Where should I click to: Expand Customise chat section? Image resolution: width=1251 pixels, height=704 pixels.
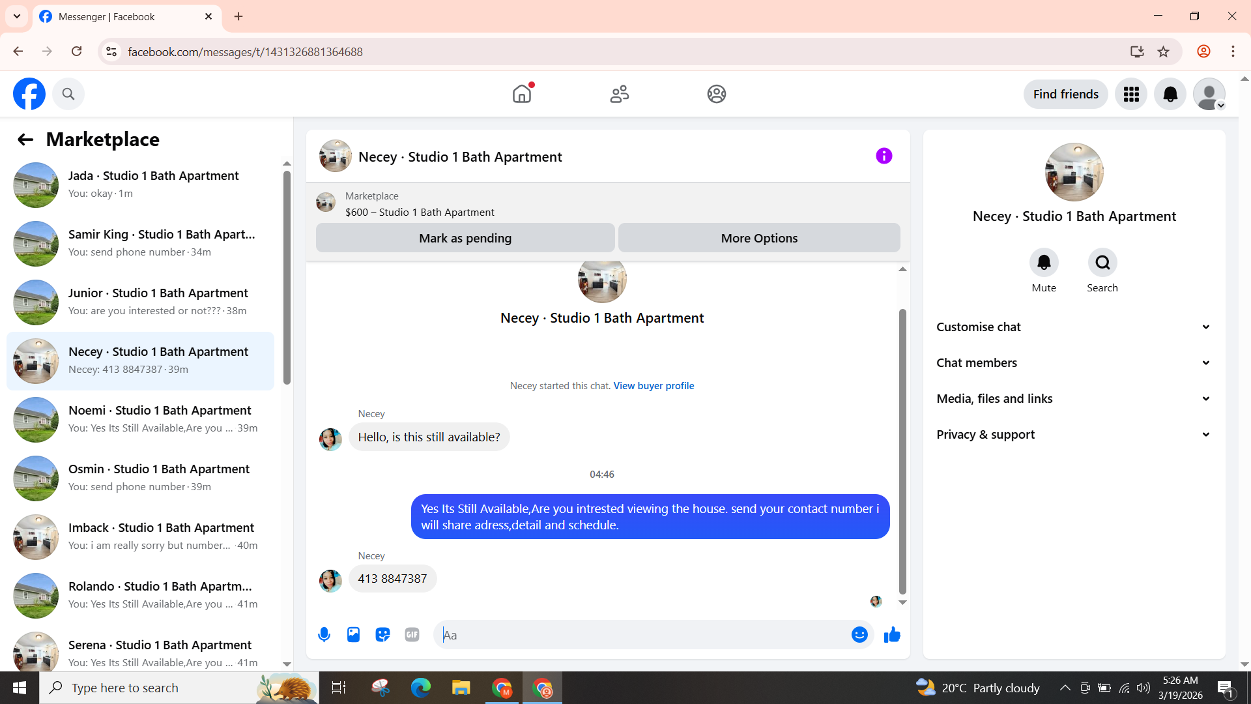pos(1074,327)
